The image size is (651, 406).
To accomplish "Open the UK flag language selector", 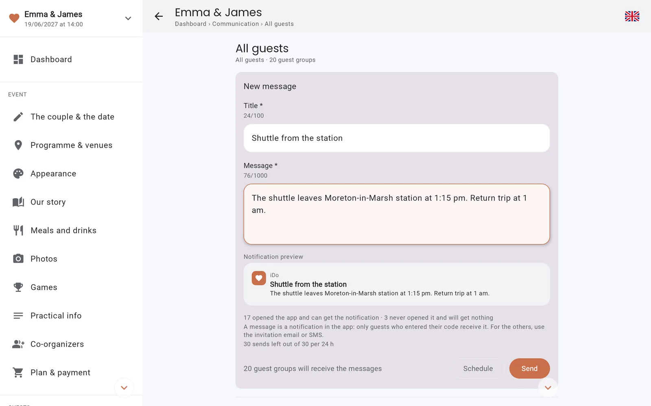I will point(632,16).
